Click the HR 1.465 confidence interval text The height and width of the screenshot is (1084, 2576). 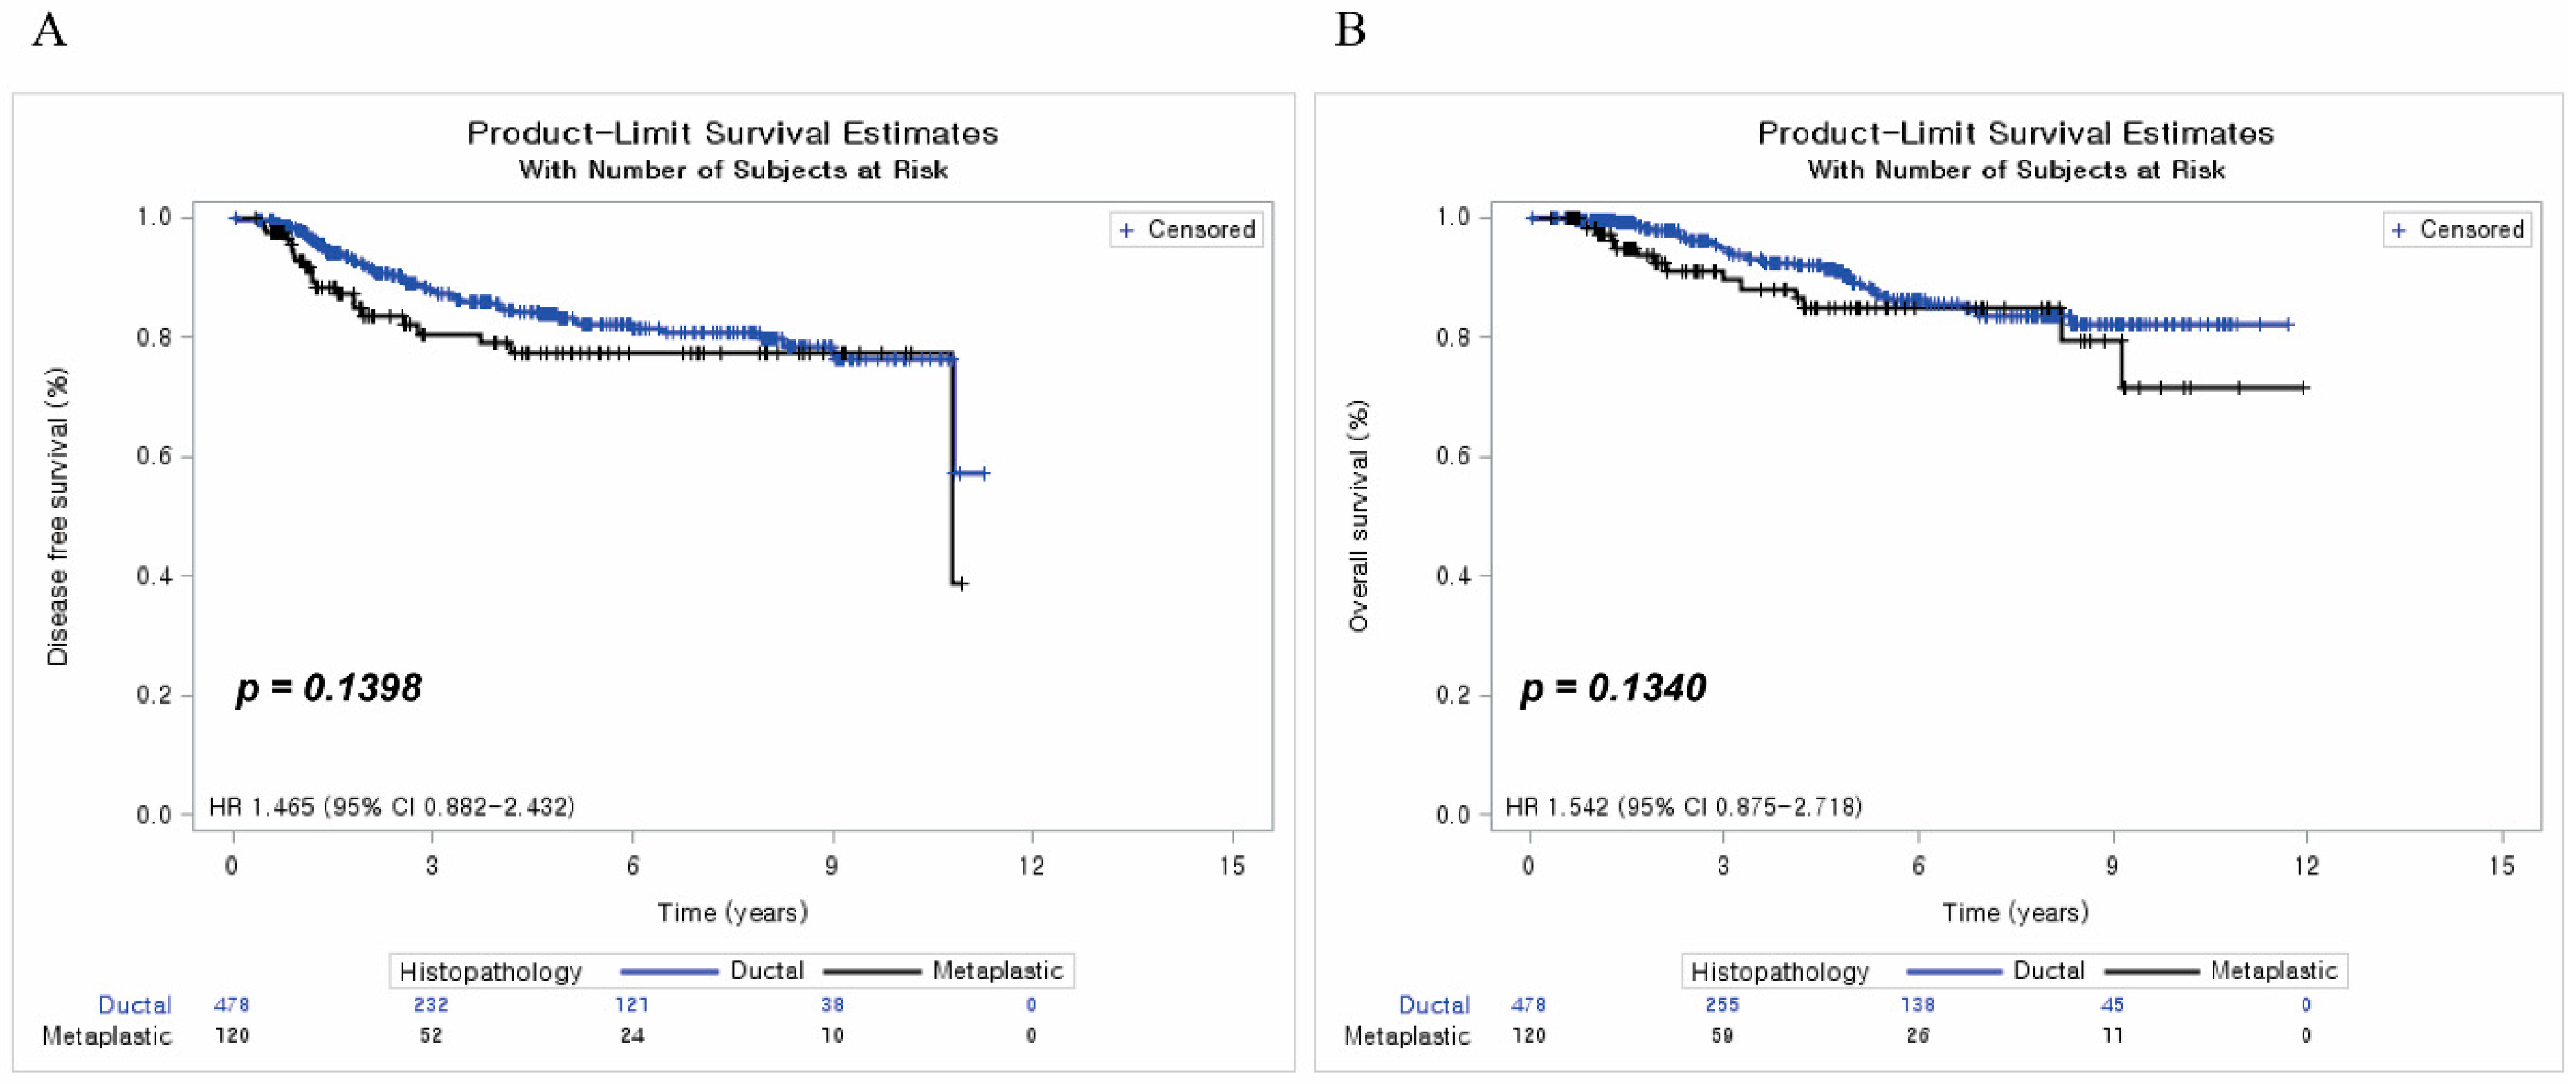coord(392,806)
